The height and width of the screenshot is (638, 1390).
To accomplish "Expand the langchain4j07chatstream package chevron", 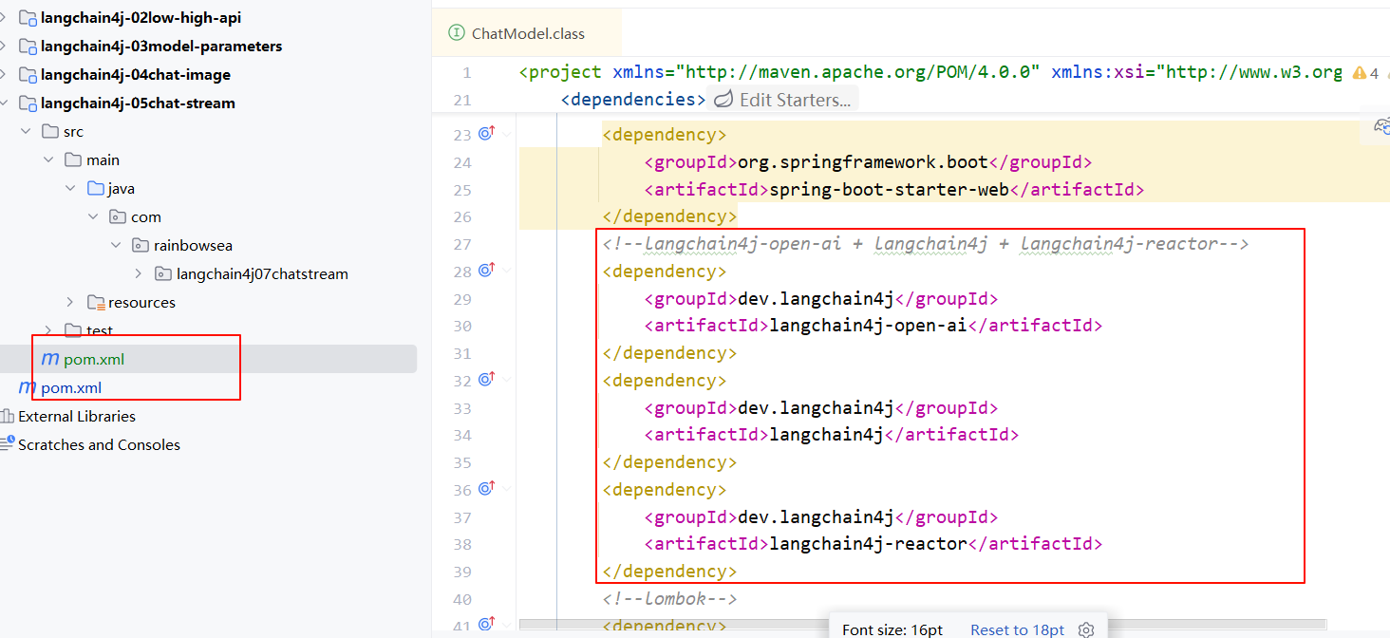I will 140,274.
